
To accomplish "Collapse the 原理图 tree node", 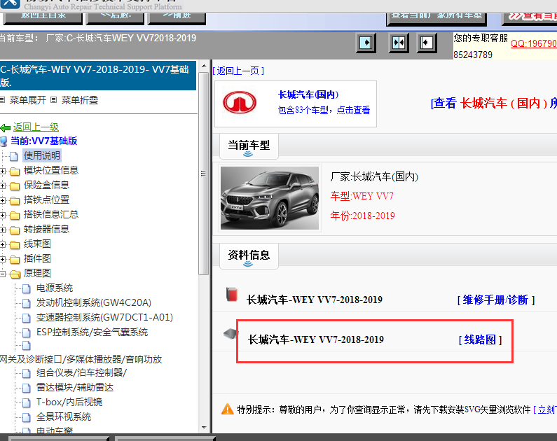I will (3, 274).
